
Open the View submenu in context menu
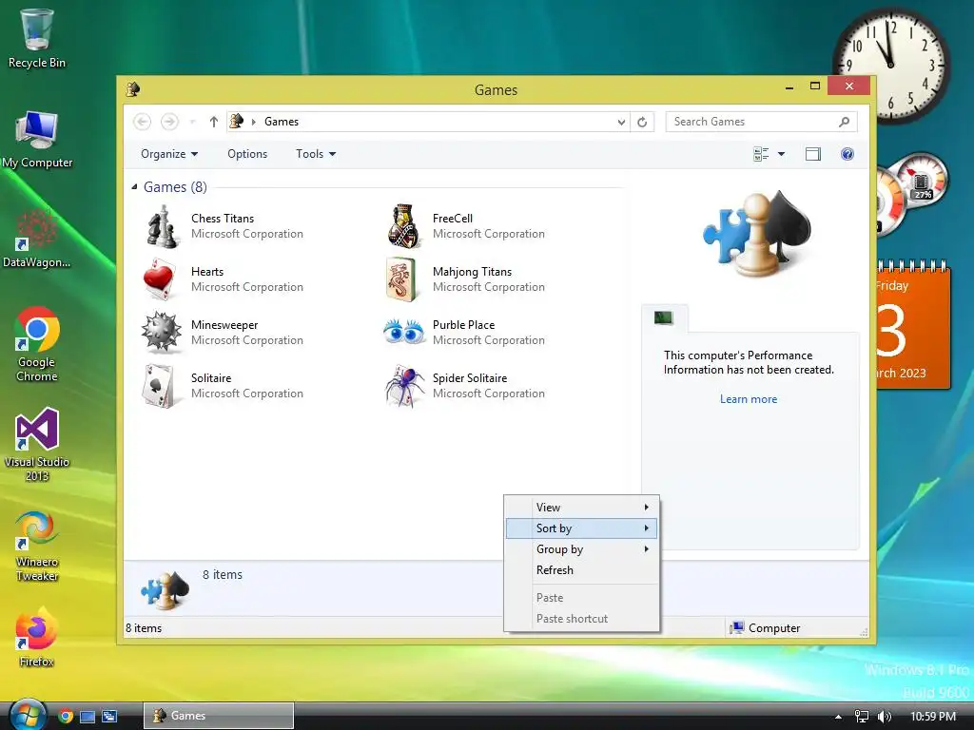(x=581, y=508)
